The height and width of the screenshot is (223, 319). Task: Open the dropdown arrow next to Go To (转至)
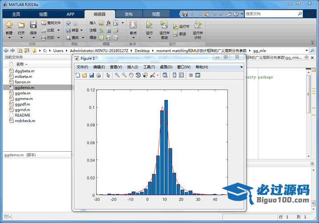tap(82, 30)
